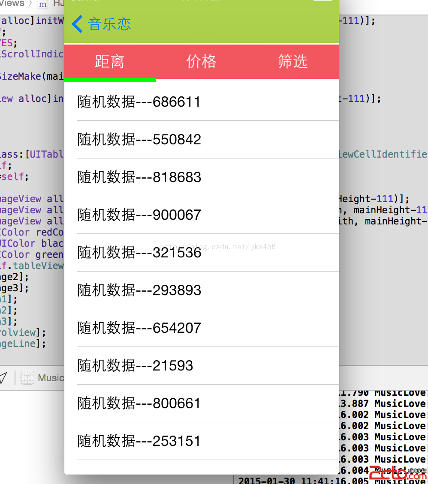Select row 随机数据---686611
Screen dimensions: 428x484
coord(202,102)
